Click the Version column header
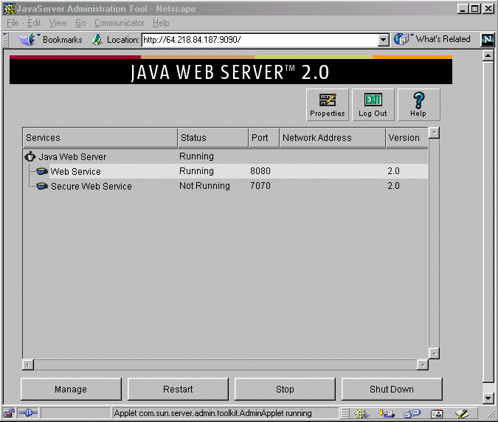Image resolution: width=498 pixels, height=422 pixels. click(x=407, y=138)
